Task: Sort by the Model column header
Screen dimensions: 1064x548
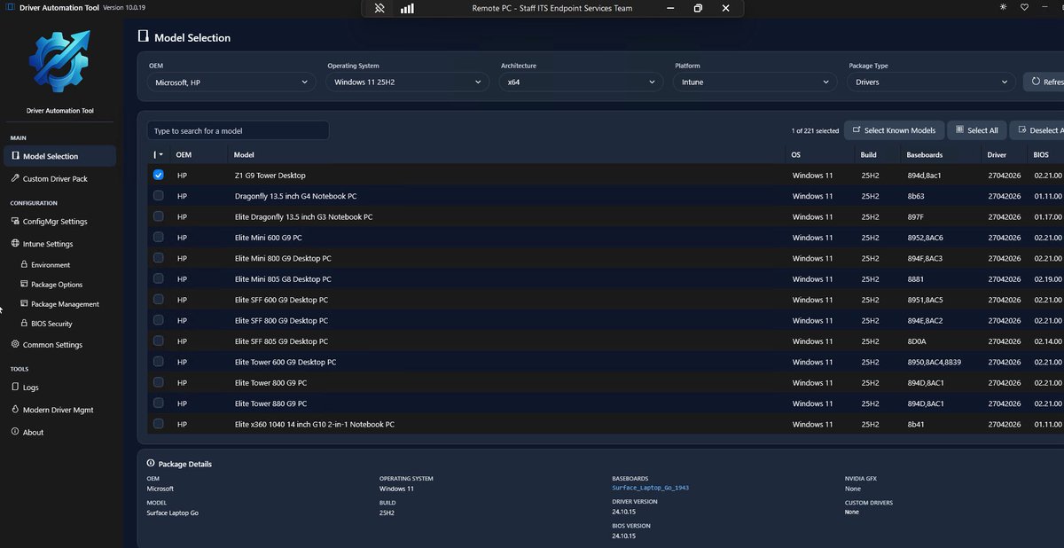Action: [244, 155]
